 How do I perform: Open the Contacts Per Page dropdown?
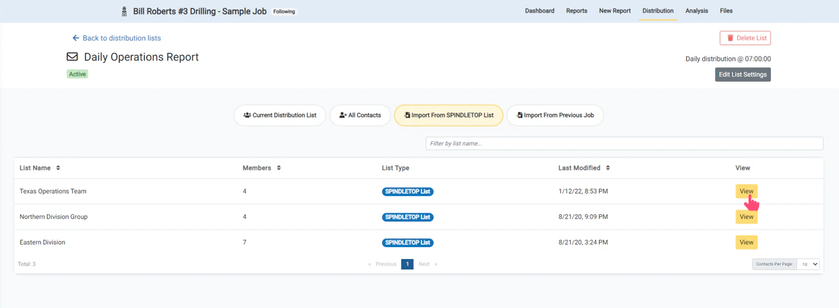point(808,264)
